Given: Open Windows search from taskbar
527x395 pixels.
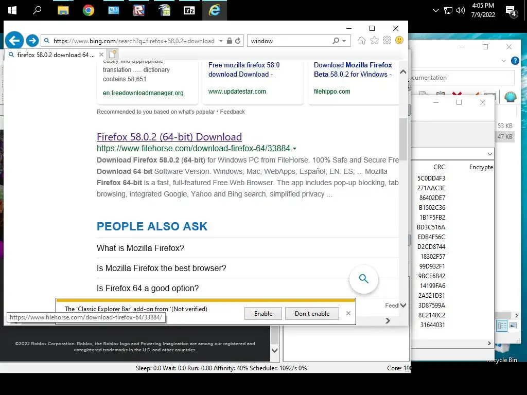Looking at the screenshot, I should click(x=37, y=10).
